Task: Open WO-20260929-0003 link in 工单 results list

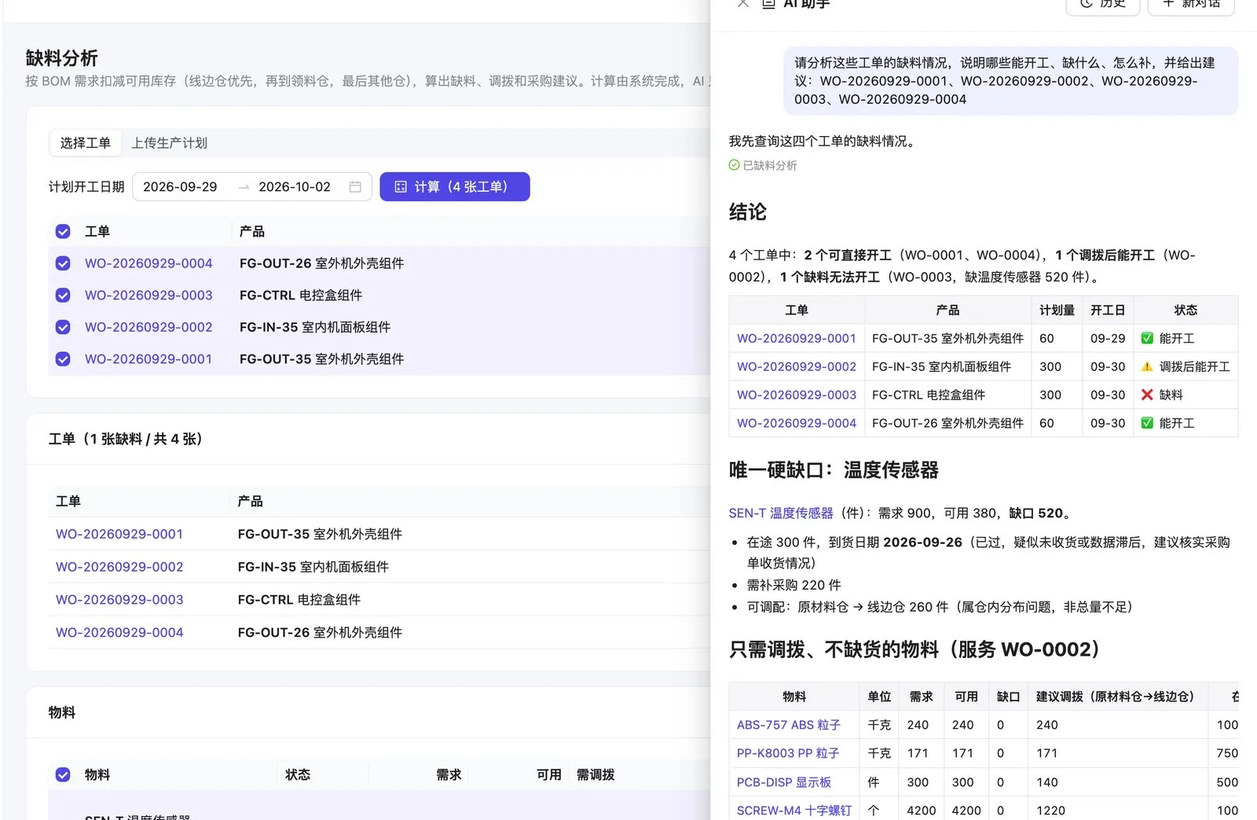Action: point(119,599)
